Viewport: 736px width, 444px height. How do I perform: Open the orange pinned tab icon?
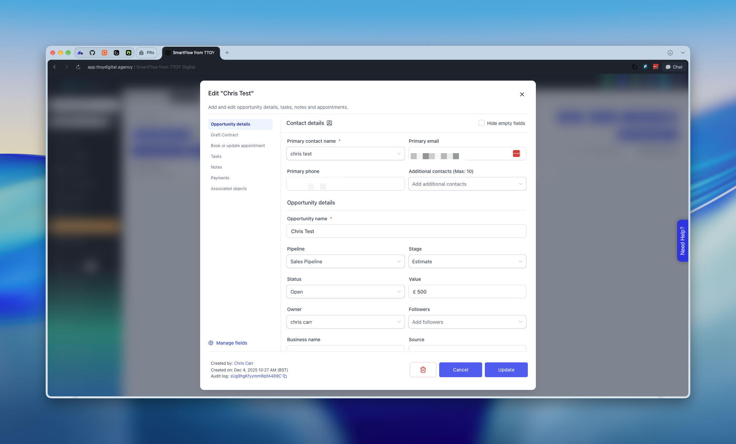(104, 53)
